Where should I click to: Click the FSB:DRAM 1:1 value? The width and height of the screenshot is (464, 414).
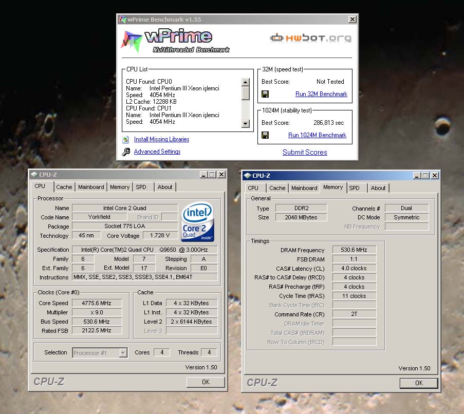click(354, 259)
